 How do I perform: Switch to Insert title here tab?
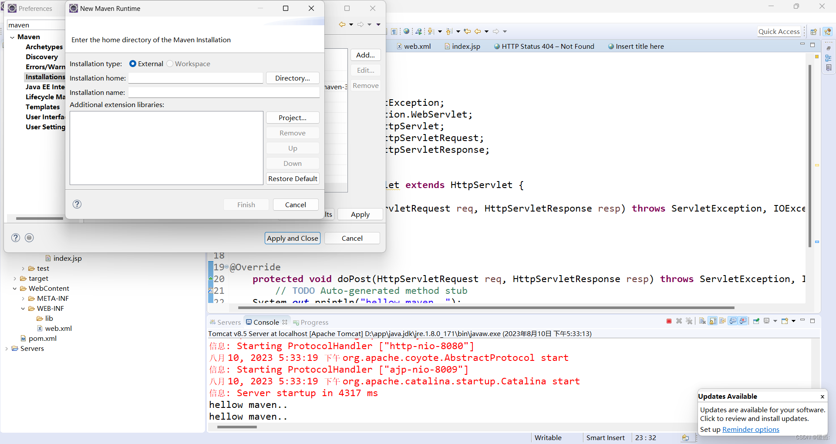636,46
